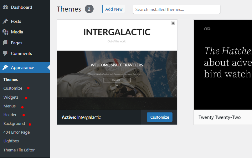Viewport: 252px width, 158px height.
Task: Click the glasses logo in Twenty Twenty-Two preview
Action: point(207,29)
